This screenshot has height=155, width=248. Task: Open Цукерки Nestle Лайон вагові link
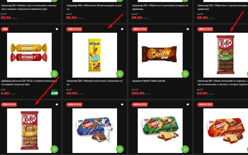pos(149,81)
